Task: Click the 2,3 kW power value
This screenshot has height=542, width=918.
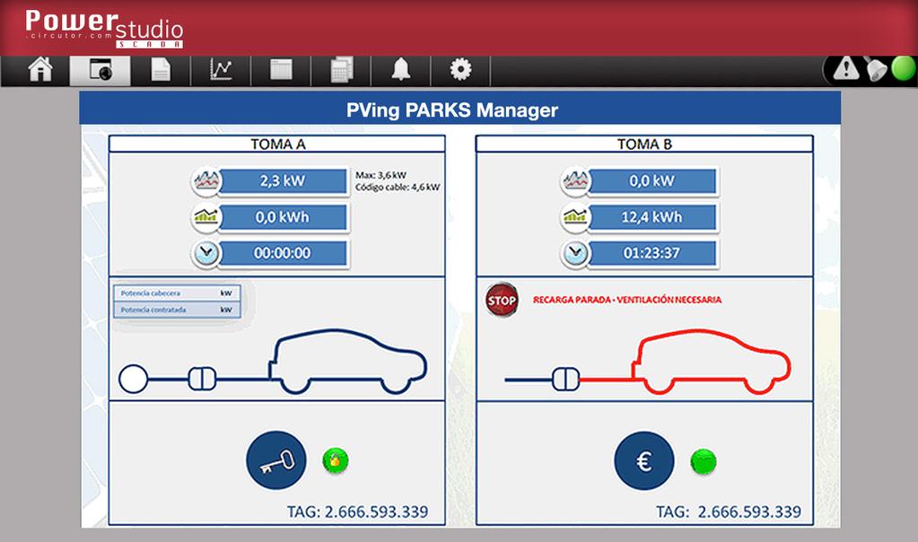Action: (x=283, y=181)
